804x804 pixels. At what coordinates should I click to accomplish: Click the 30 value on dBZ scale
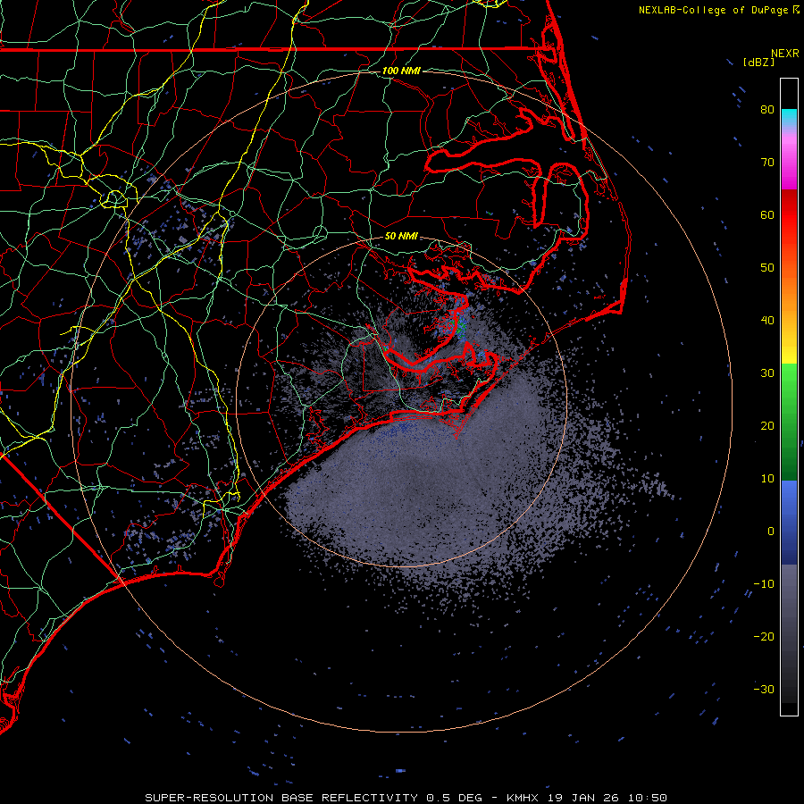tap(767, 373)
